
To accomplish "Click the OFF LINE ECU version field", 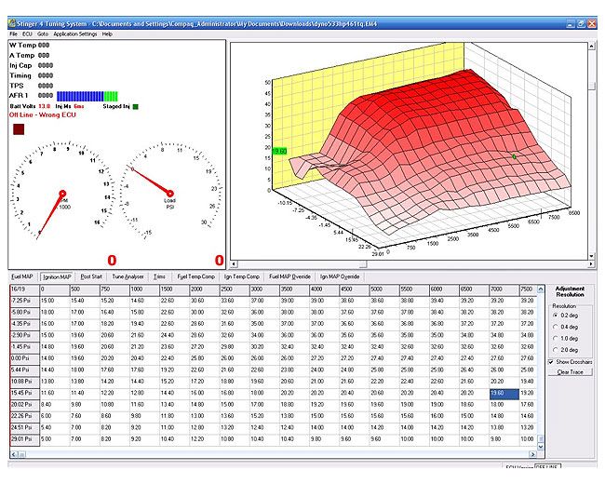I will [547, 466].
